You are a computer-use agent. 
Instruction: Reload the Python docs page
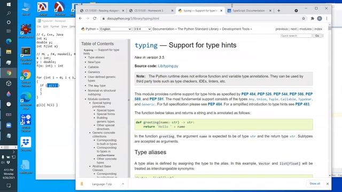point(95,19)
